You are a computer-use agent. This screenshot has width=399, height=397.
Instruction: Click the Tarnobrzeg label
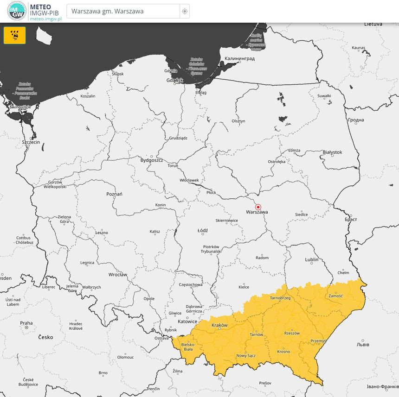point(280,298)
